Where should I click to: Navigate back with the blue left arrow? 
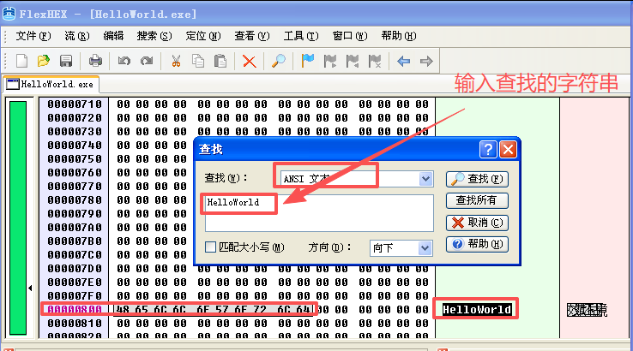coord(404,62)
